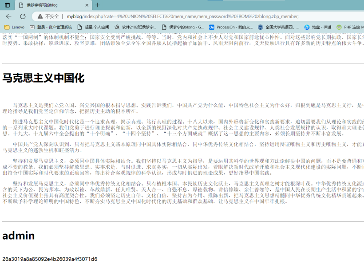The height and width of the screenshot is (264, 364).
Task: Open the tab actions menu icon
Action: coord(8,5)
